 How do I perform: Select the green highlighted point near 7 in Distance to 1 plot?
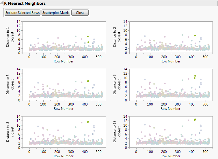point(88,37)
